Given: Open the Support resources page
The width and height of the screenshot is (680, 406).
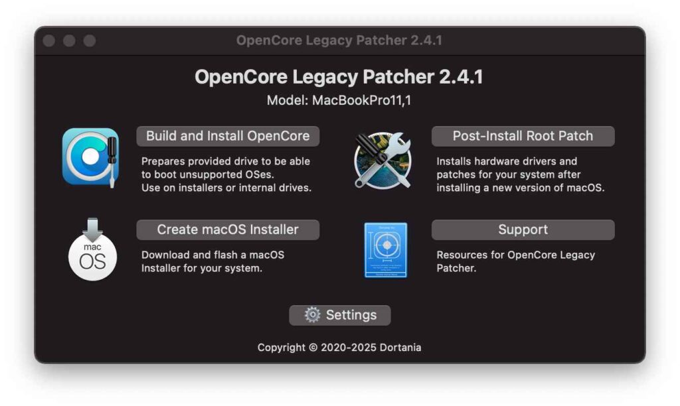Looking at the screenshot, I should coord(523,230).
